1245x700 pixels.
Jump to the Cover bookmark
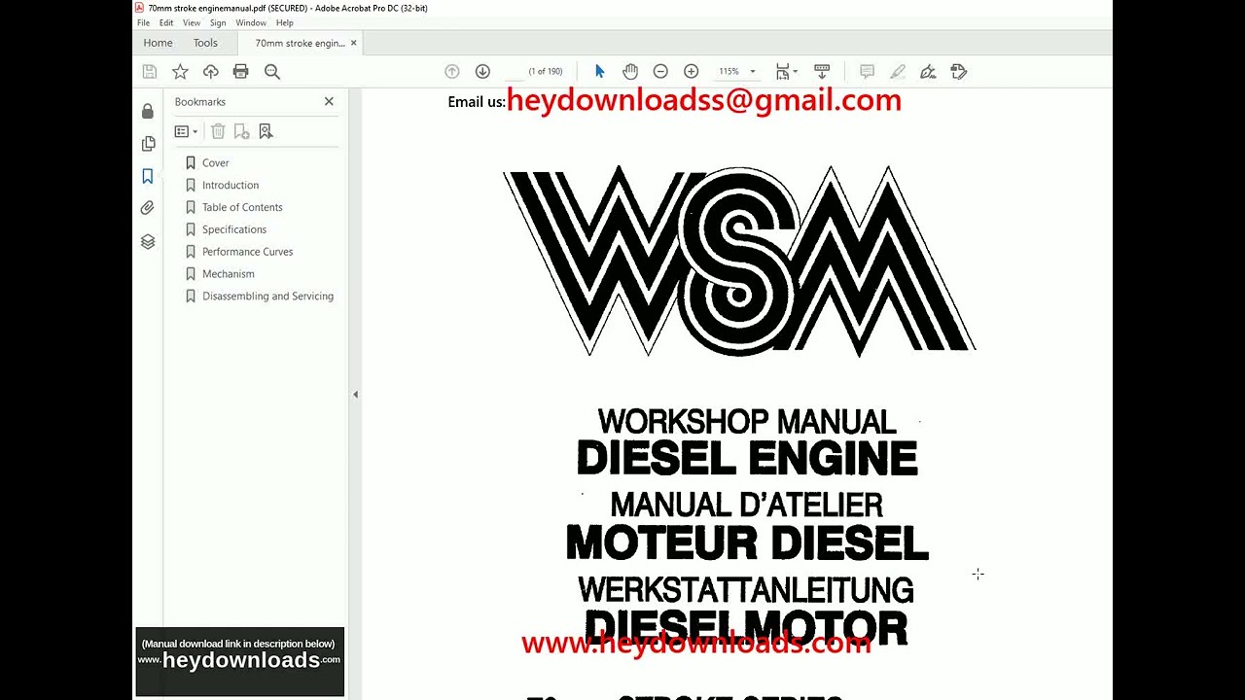click(216, 162)
